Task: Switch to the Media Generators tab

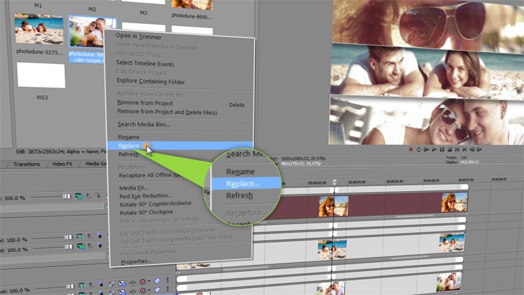Action: coord(95,164)
